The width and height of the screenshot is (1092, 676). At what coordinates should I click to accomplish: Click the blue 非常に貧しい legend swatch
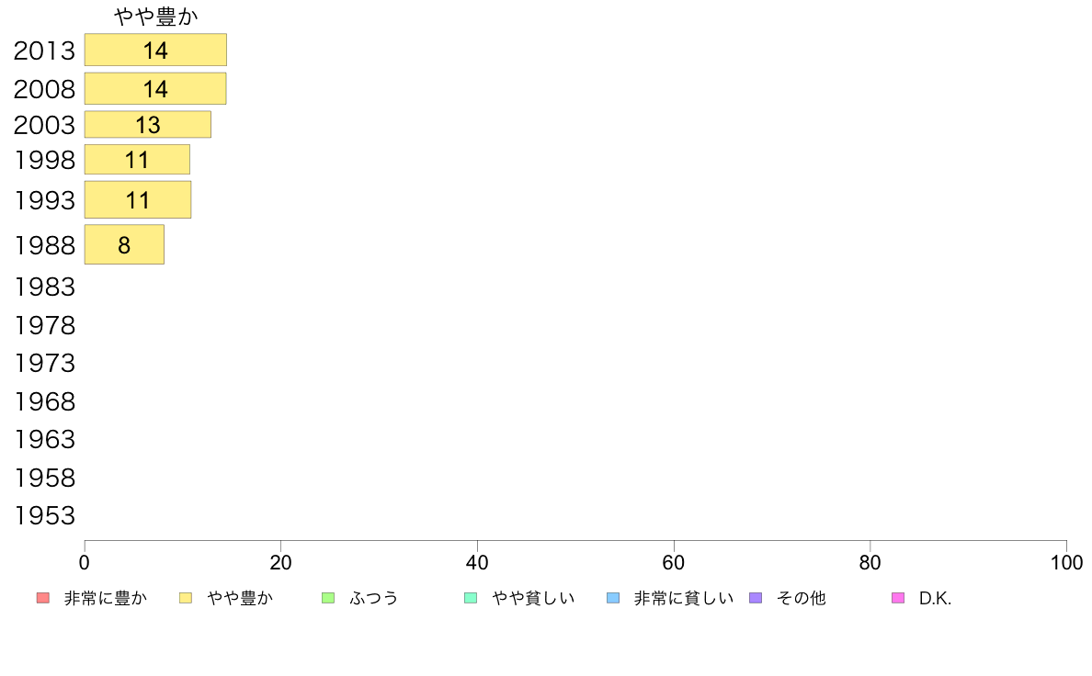(613, 598)
